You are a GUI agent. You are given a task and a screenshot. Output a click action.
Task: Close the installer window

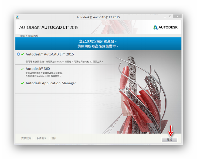click(x=177, y=16)
